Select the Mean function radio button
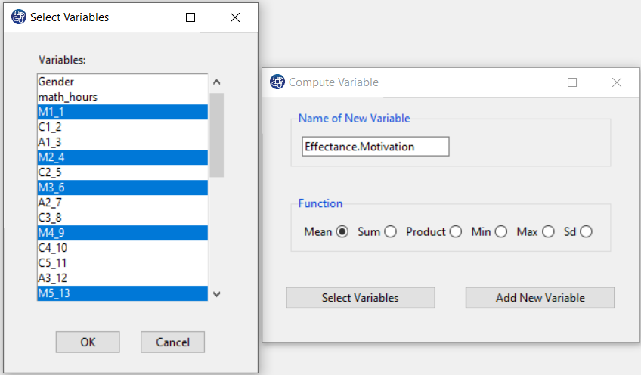Image resolution: width=641 pixels, height=375 pixels. [342, 232]
